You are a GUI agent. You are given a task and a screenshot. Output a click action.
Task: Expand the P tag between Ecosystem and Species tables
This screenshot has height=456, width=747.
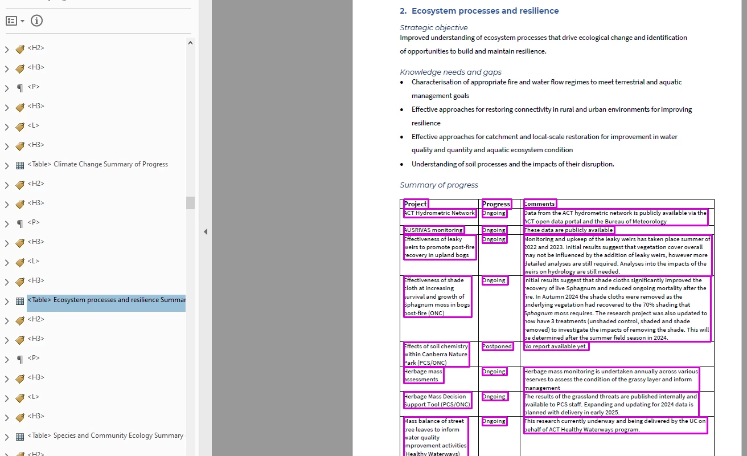tap(7, 359)
